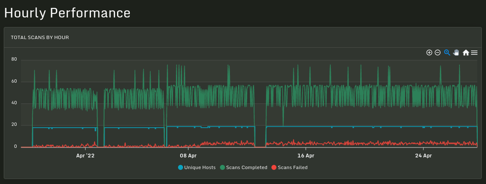Click the zoom out minus icon
Image resolution: width=486 pixels, height=184 pixels.
(437, 52)
